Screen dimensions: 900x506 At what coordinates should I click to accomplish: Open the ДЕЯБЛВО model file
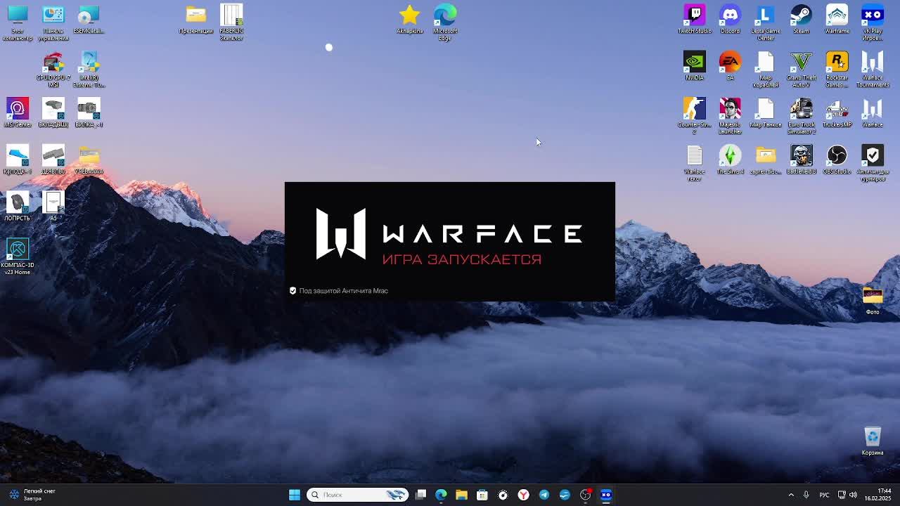pos(53,160)
